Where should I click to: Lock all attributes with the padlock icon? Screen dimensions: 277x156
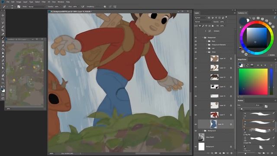tap(213, 26)
